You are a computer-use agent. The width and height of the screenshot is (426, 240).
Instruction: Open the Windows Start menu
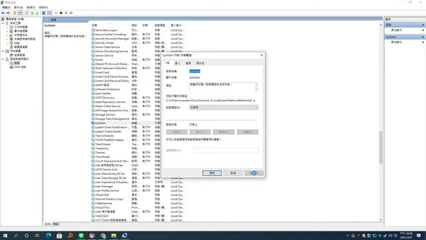[5, 235]
